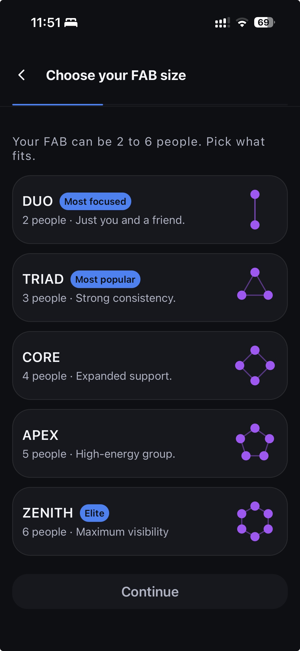The image size is (300, 651).
Task: Click the Most popular badge
Action: pyautogui.click(x=105, y=279)
